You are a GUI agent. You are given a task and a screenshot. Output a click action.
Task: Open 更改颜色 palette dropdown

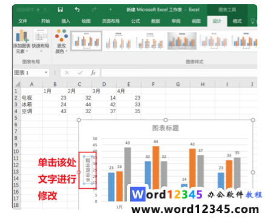point(61,41)
